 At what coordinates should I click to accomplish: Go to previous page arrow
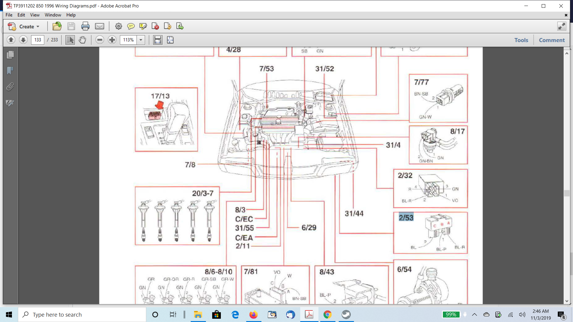11,40
